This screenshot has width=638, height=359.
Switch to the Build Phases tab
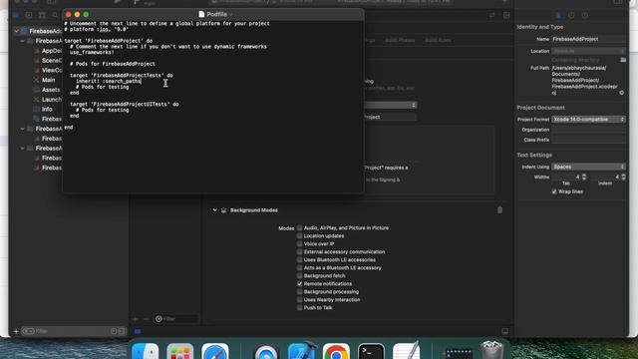[400, 40]
